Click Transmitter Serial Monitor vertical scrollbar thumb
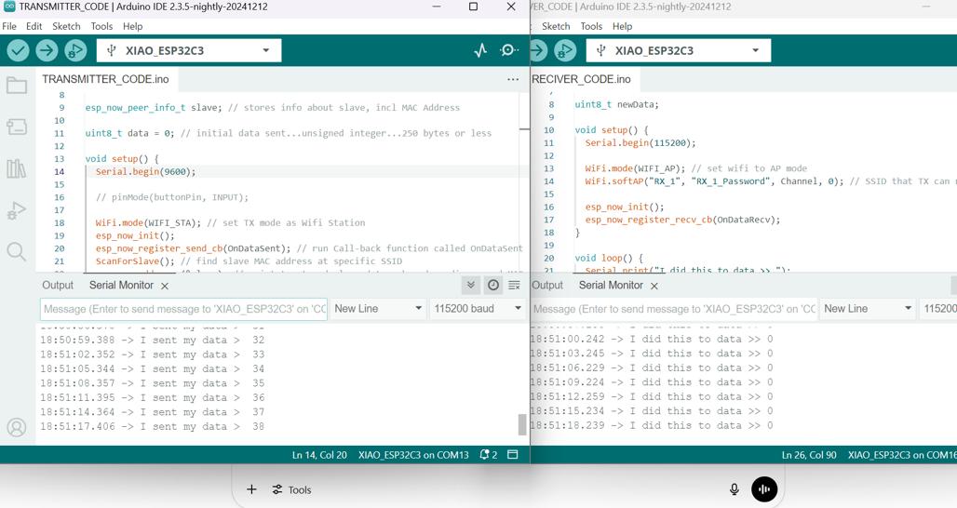 [522, 424]
